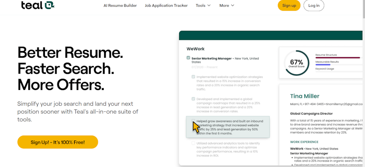The height and width of the screenshot is (167, 365).
Task: Expand the Tools dropdown menu
Action: 203,5
